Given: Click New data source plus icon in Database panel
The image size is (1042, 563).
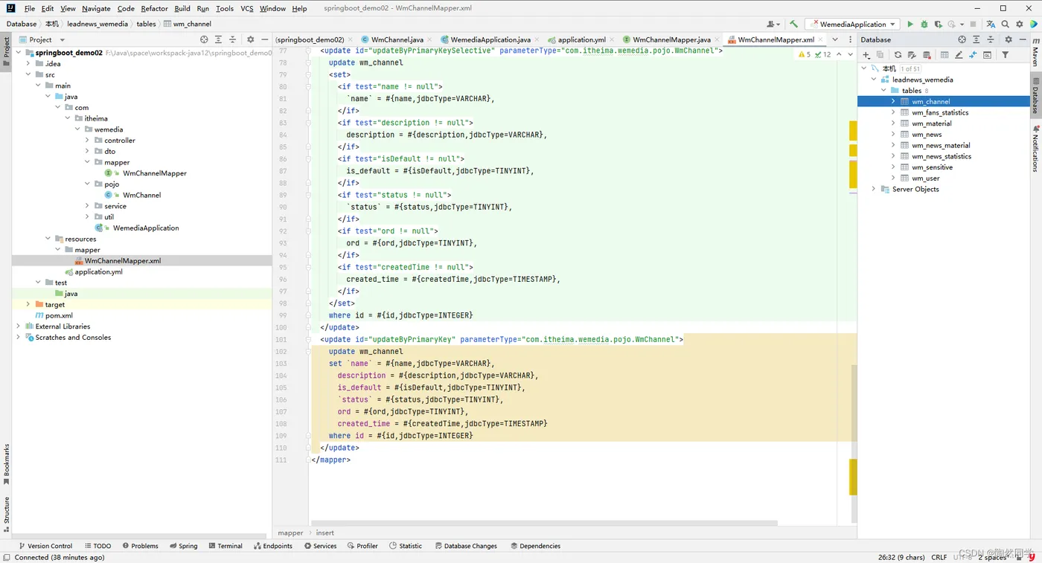Looking at the screenshot, I should click(866, 55).
